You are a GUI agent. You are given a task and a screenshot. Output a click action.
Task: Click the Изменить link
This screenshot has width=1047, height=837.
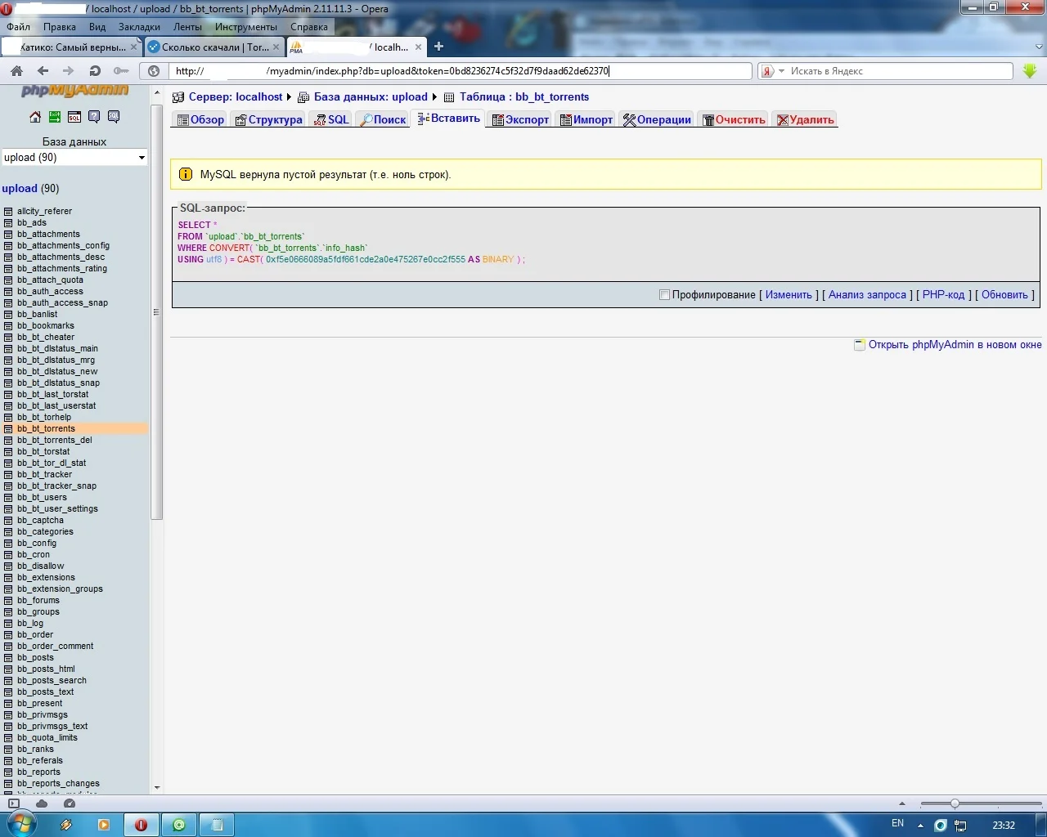[x=789, y=295]
